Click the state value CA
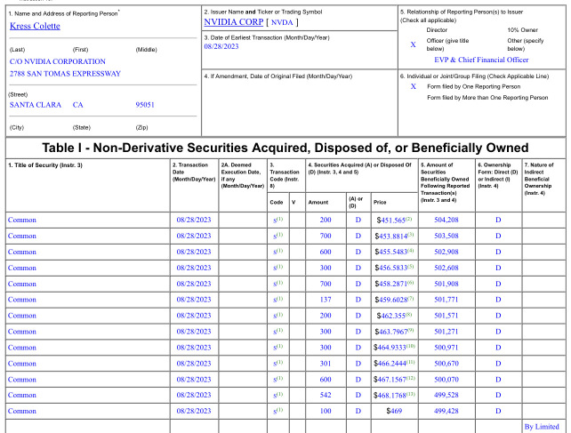The height and width of the screenshot is (433, 571). 78,105
